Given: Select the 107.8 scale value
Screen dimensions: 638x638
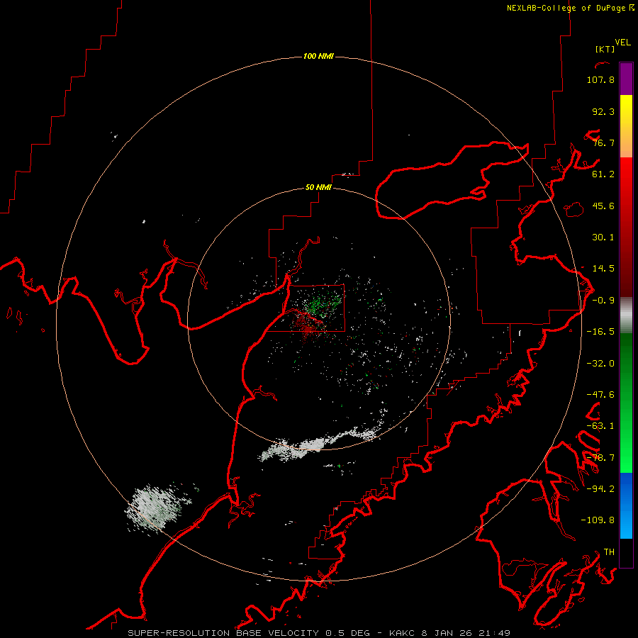Looking at the screenshot, I should click(x=600, y=79).
